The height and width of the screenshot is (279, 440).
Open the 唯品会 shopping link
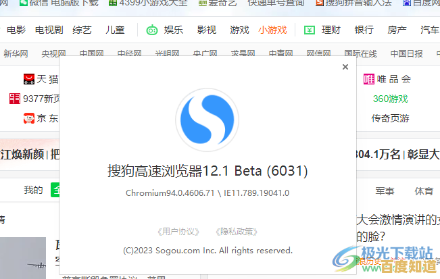click(394, 79)
